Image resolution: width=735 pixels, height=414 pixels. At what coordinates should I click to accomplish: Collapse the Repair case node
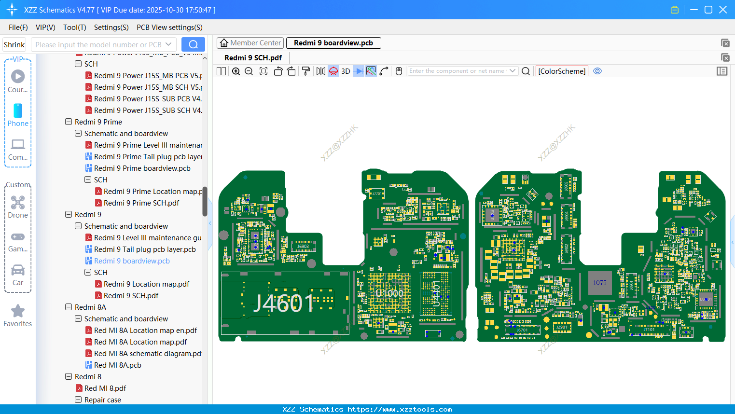click(78, 400)
